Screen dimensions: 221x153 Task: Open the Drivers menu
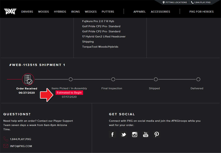27,12
